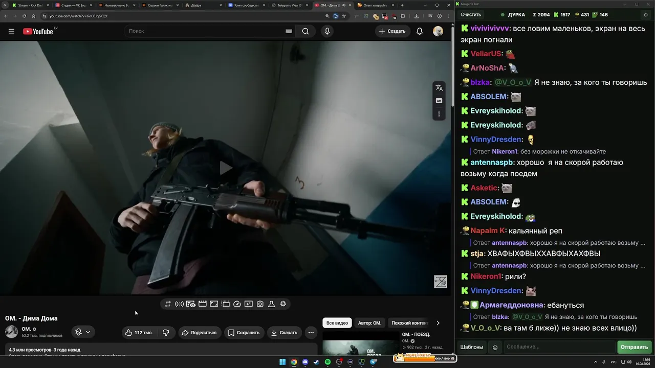655x368 pixels.
Task: Click Отправить to send chat message
Action: pos(635,347)
